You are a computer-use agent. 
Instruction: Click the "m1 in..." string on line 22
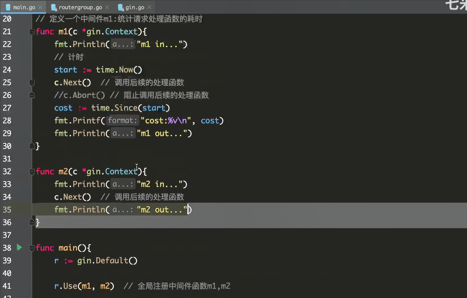click(160, 44)
